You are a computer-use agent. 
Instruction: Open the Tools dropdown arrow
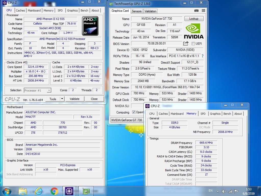62,99
